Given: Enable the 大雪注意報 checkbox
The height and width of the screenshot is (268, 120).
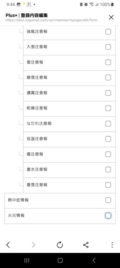Looking at the screenshot, I should pos(108,47).
